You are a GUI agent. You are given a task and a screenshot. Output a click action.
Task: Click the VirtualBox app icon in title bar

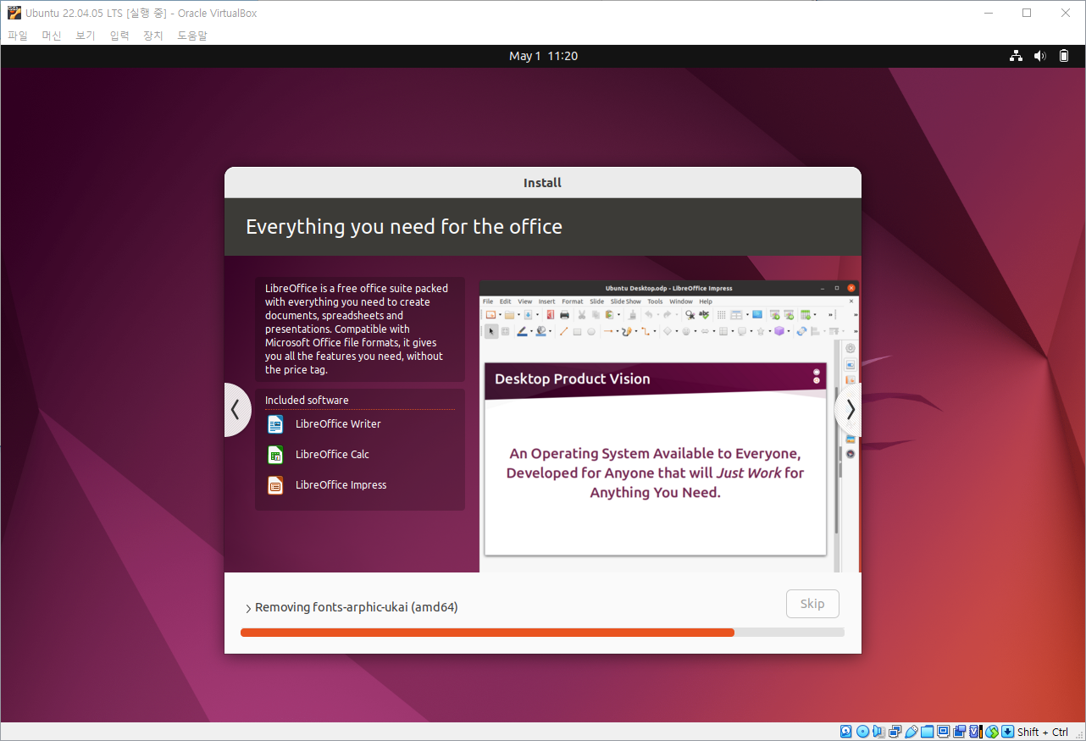pos(14,13)
